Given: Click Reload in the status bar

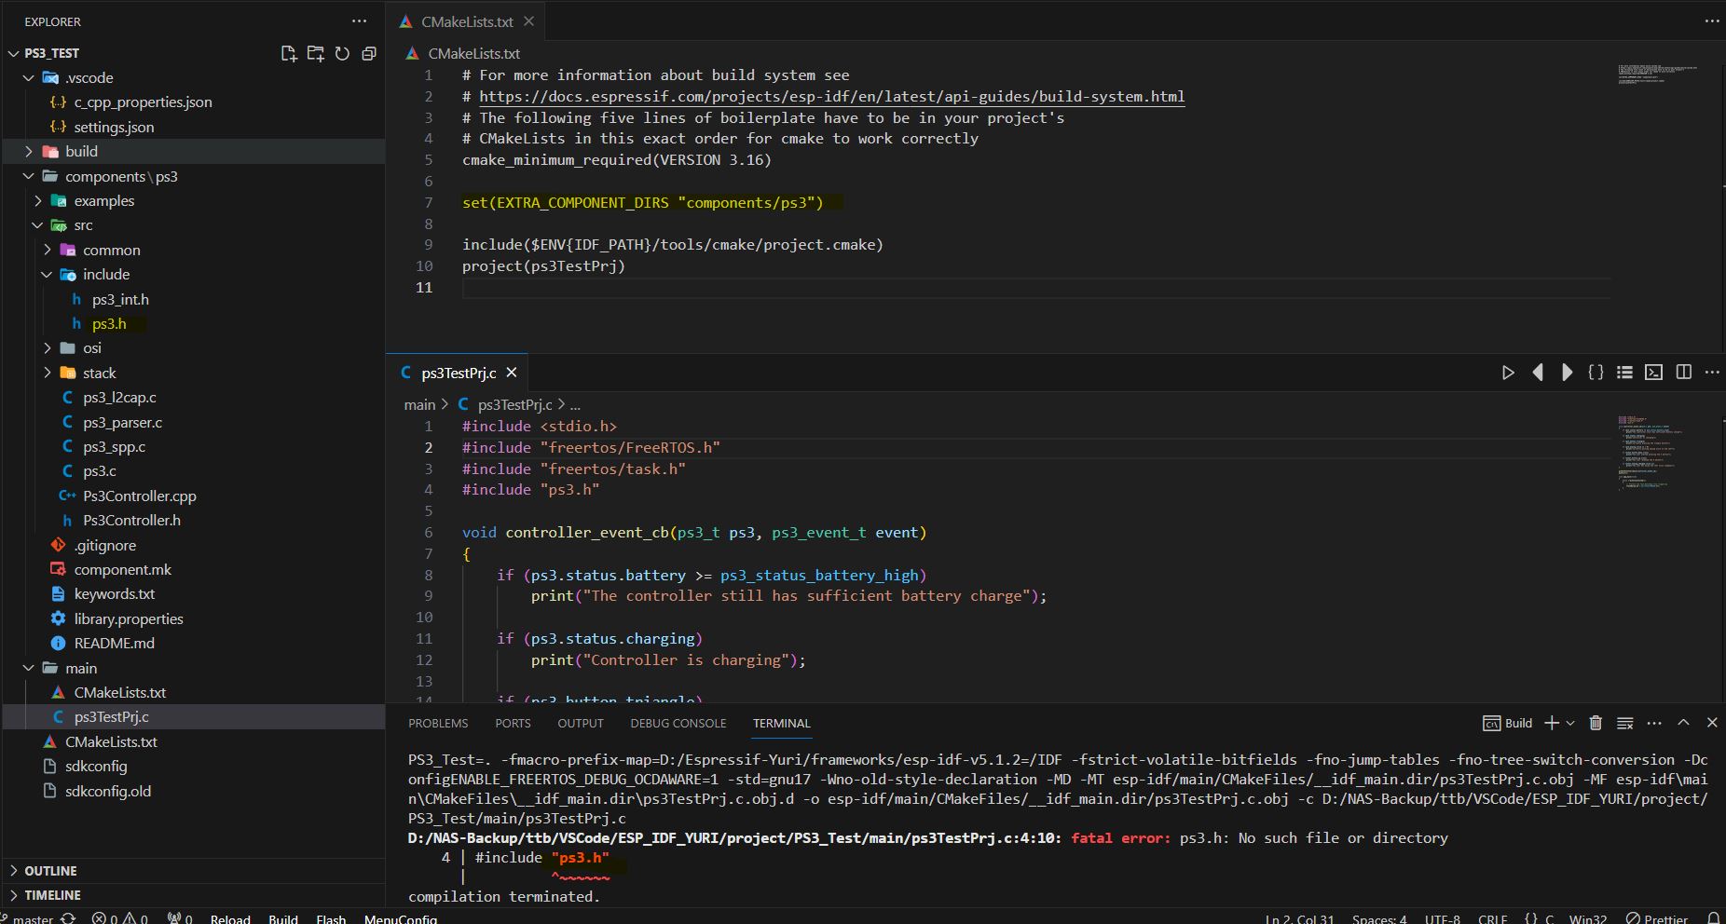Looking at the screenshot, I should pos(230,918).
